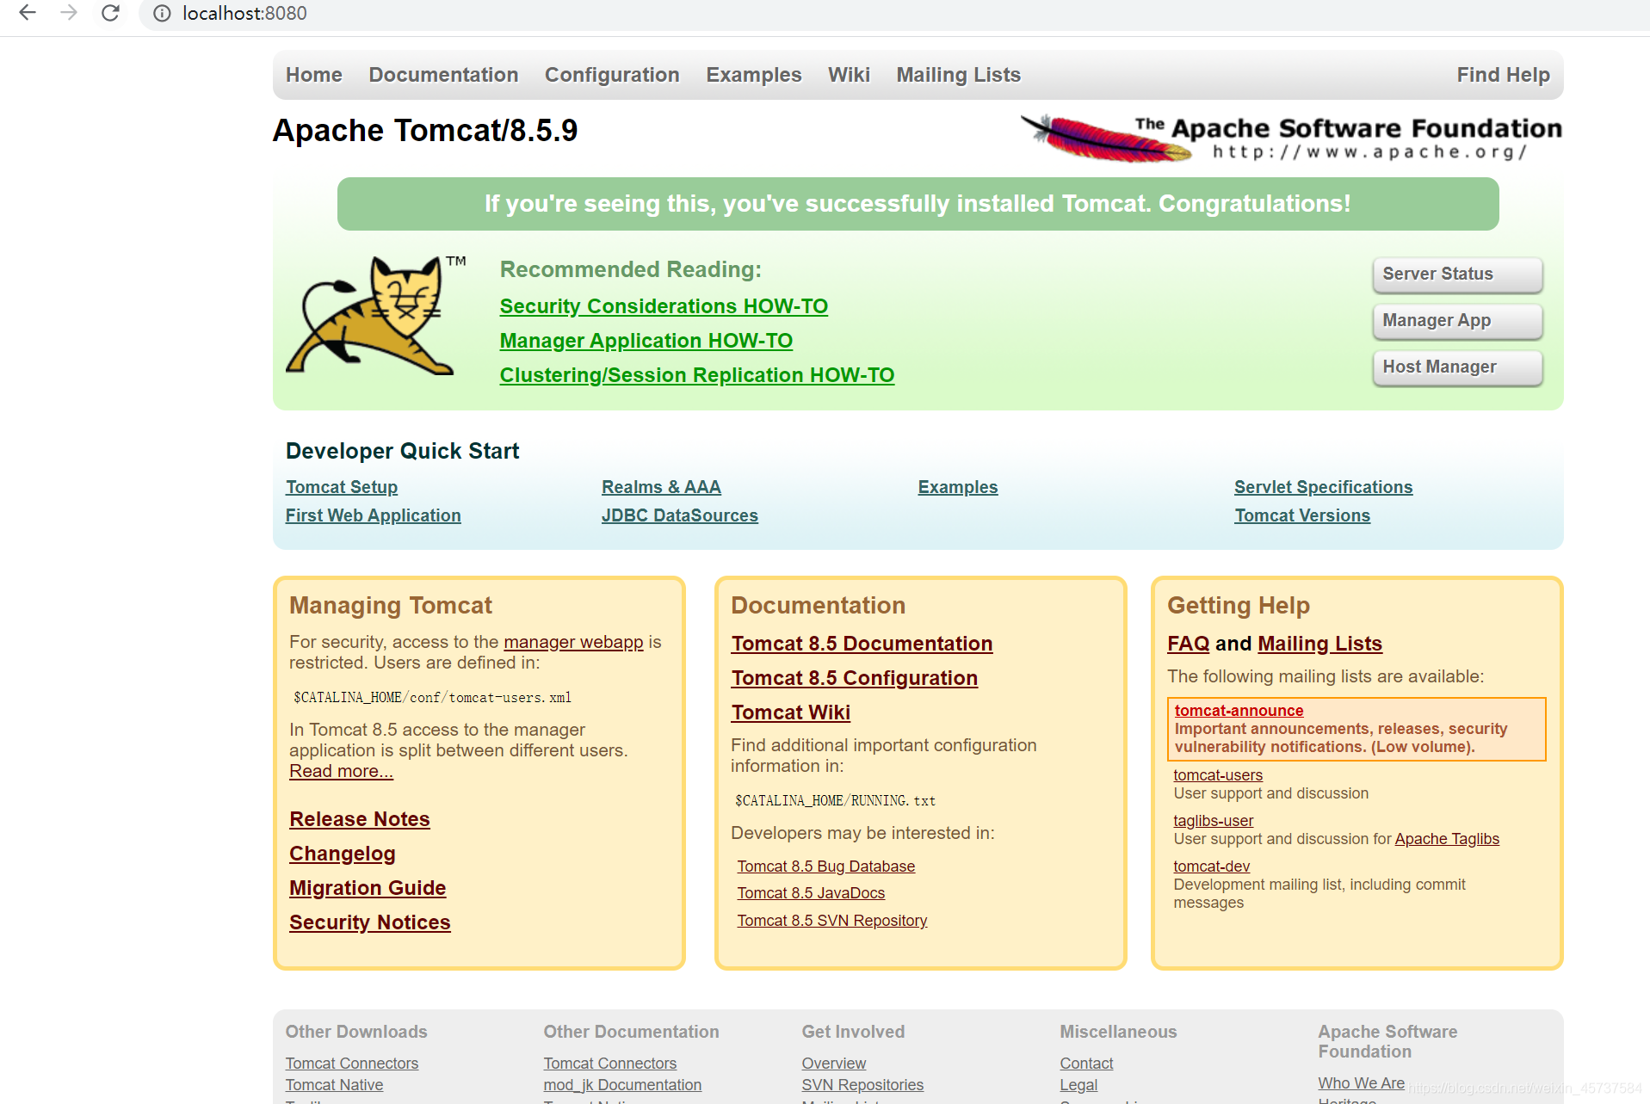Open SVN Repositories link
Image resolution: width=1650 pixels, height=1104 pixels.
[862, 1085]
